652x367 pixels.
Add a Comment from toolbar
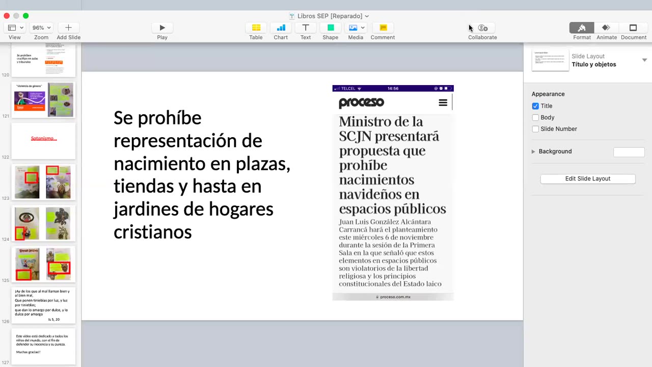tap(383, 28)
